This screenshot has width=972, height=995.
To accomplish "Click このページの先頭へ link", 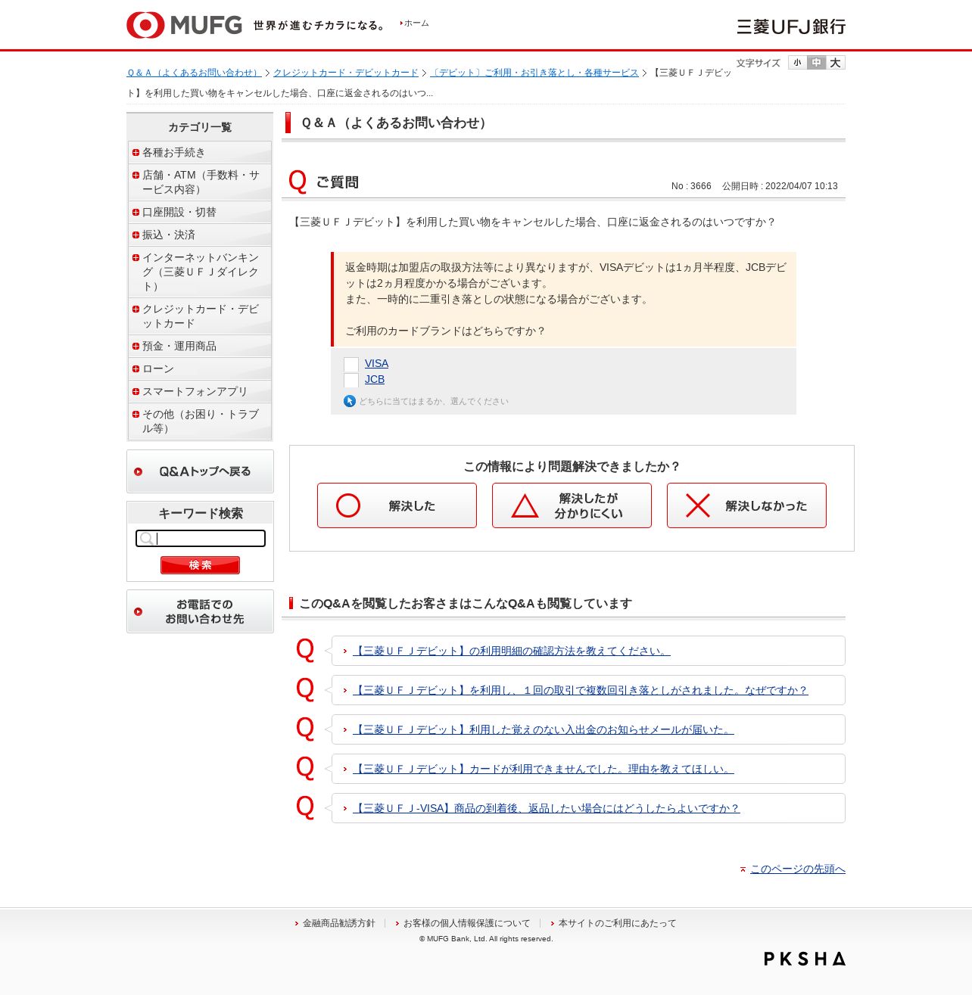I will coord(798,869).
